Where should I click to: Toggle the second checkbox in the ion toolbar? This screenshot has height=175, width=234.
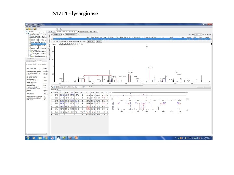click(x=83, y=87)
